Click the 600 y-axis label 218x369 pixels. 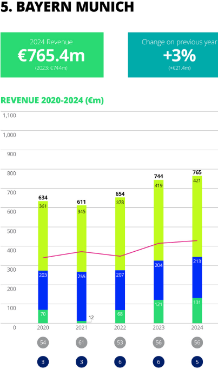click(x=11, y=212)
